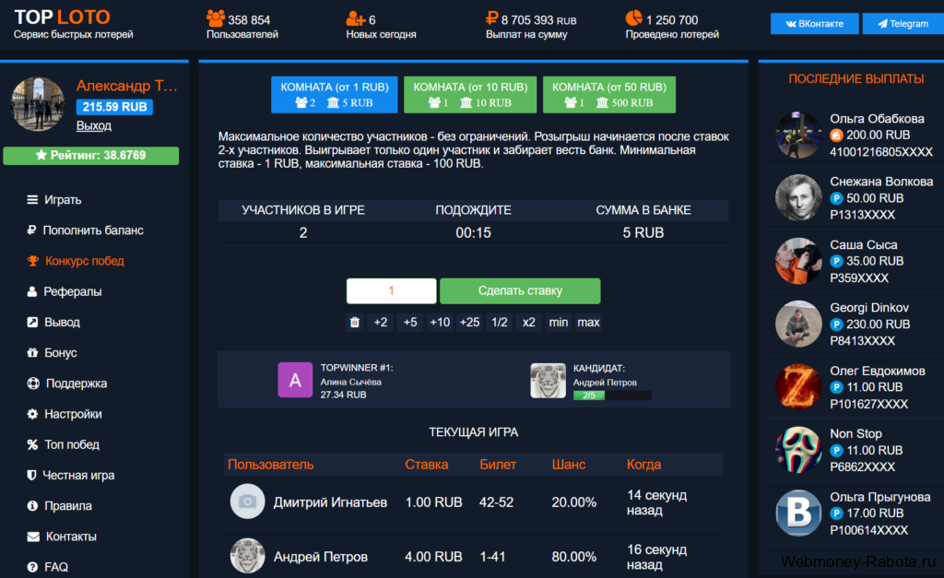The height and width of the screenshot is (578, 944).
Task: Click the Ставка column header
Action: 426,465
